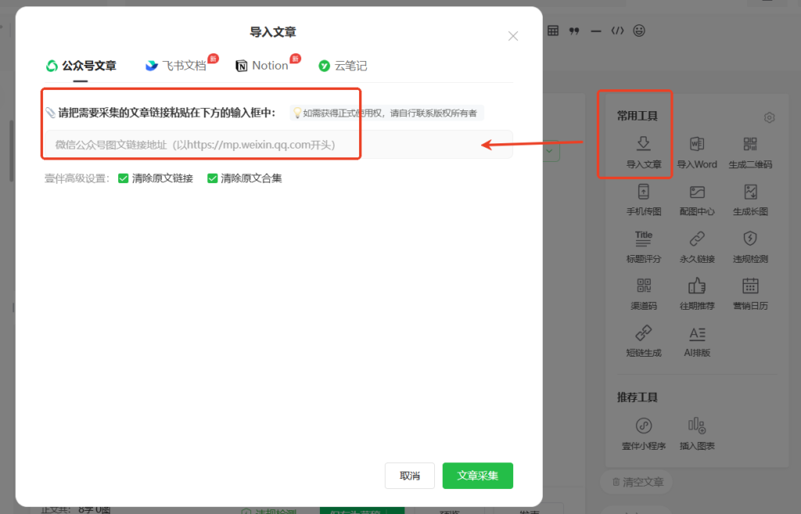The height and width of the screenshot is (514, 801).
Task: Open the 导入Word tool
Action: [x=697, y=153]
